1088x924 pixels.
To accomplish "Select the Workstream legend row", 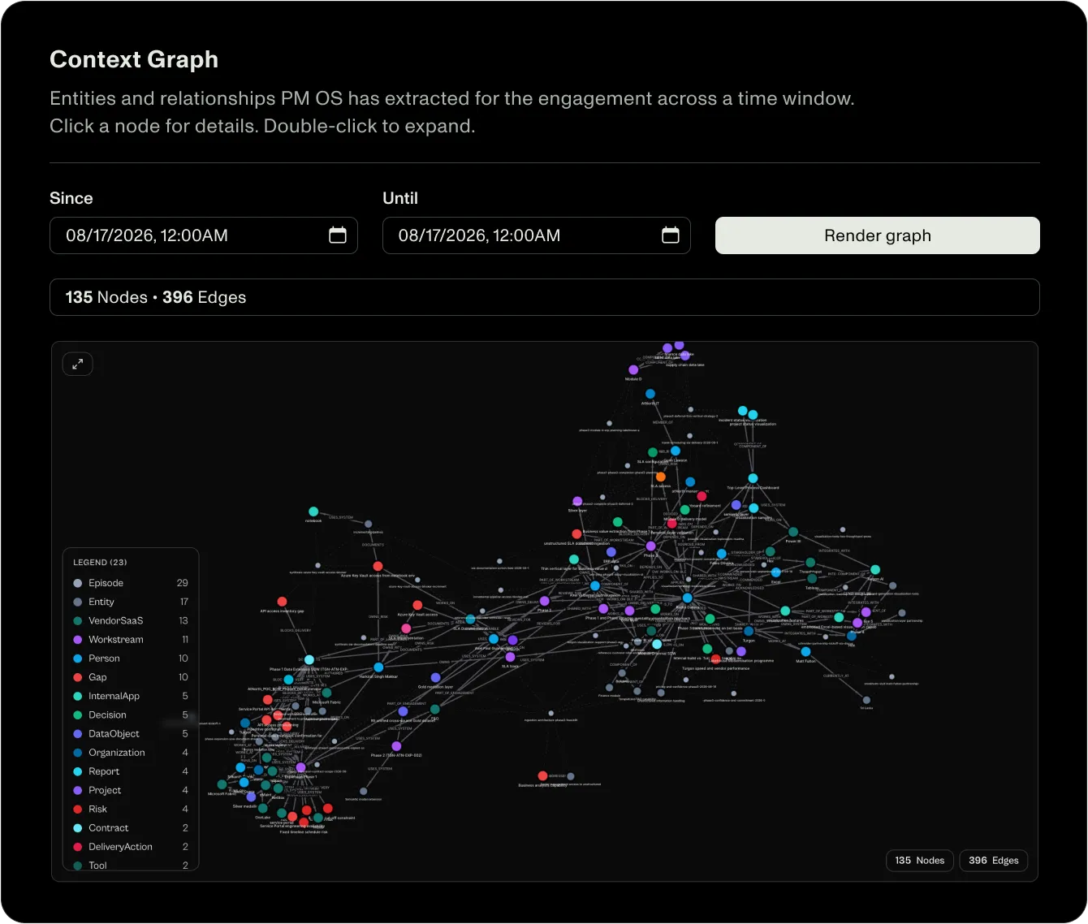I will (x=131, y=640).
